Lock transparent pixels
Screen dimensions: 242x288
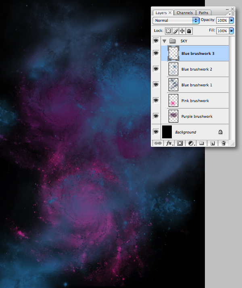click(168, 31)
